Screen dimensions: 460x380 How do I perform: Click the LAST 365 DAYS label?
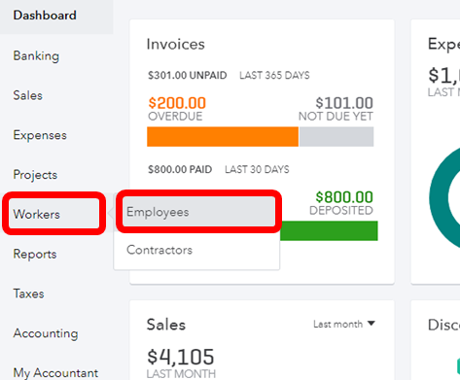[274, 76]
